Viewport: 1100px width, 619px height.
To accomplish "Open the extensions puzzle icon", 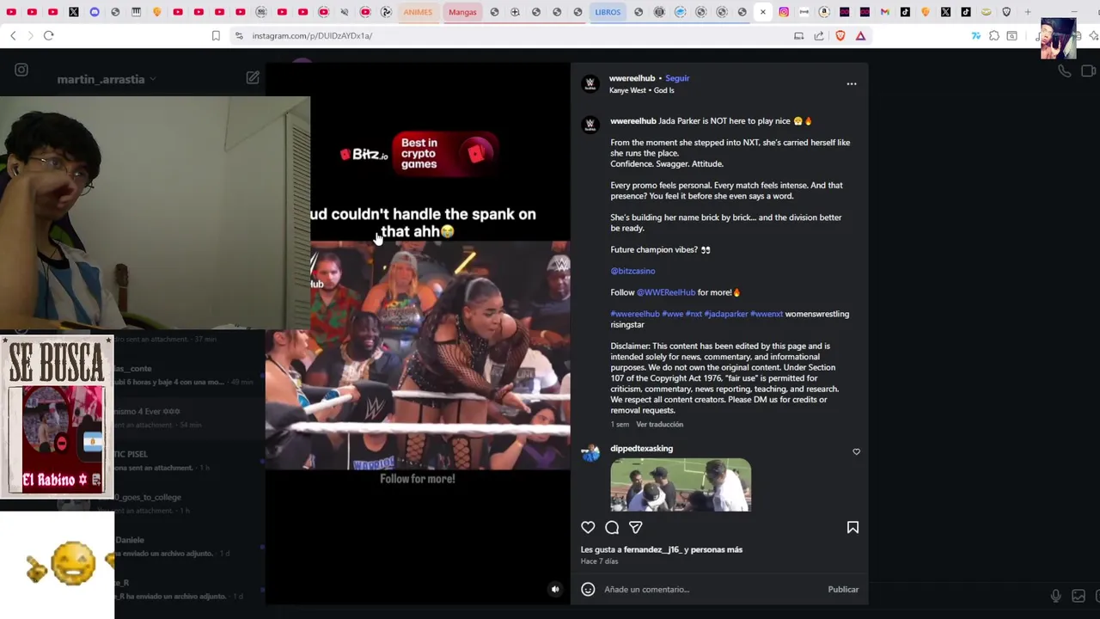I will point(994,35).
